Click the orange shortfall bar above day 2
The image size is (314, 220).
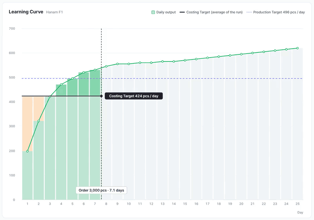tap(38, 108)
